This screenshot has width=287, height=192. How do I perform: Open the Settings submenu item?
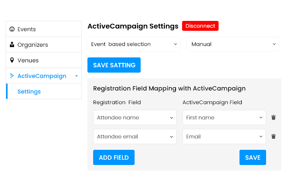[x=44, y=91]
